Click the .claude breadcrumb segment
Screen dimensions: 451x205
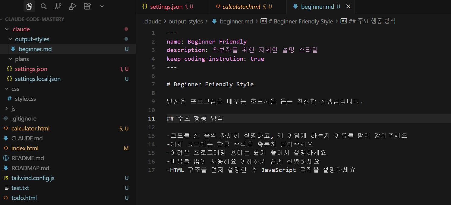[152, 21]
